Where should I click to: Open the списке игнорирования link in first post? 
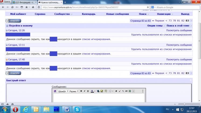click(x=96, y=39)
